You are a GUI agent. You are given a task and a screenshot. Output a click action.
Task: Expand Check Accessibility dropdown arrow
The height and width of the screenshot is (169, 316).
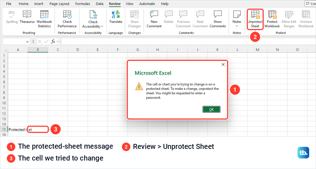point(102,26)
